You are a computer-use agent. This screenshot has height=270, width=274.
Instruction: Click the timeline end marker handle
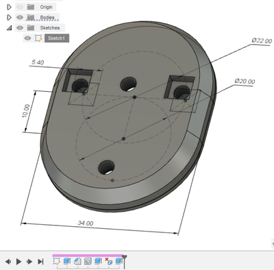point(125,258)
